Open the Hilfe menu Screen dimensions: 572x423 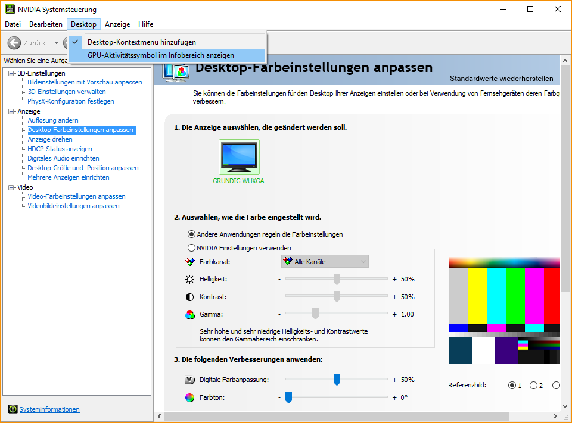coord(145,24)
